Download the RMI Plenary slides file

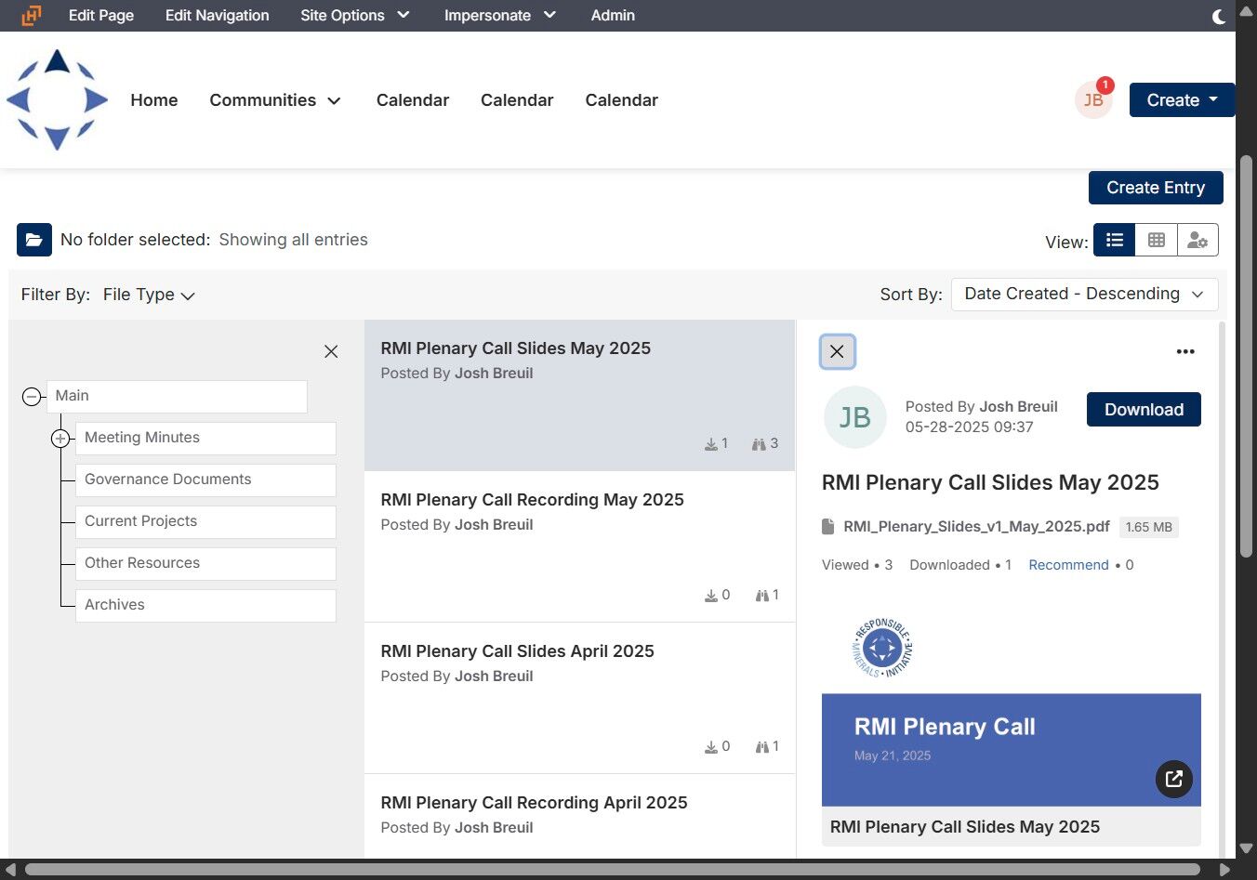pos(1144,410)
